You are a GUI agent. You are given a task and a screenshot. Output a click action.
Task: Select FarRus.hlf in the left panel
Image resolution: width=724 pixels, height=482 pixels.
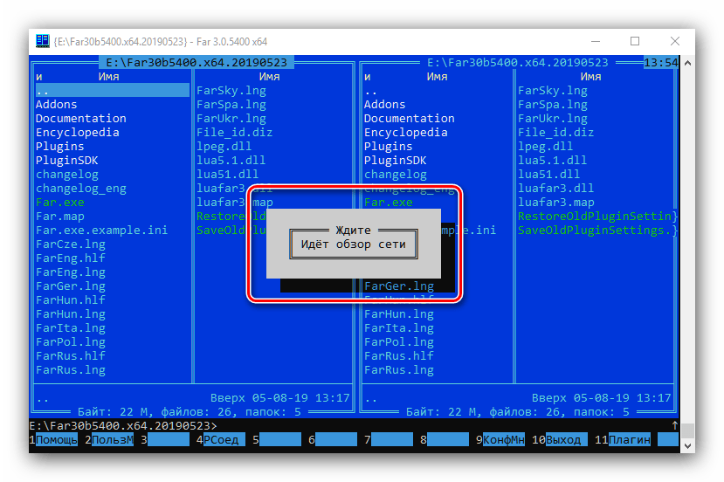(x=70, y=356)
